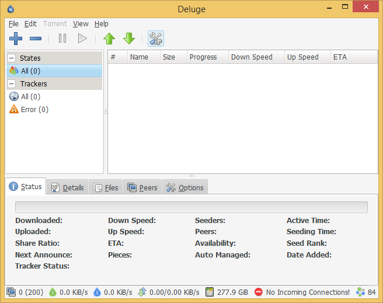Screen dimensions: 383x303
Task: Sort by the Name column header
Action: [x=144, y=57]
